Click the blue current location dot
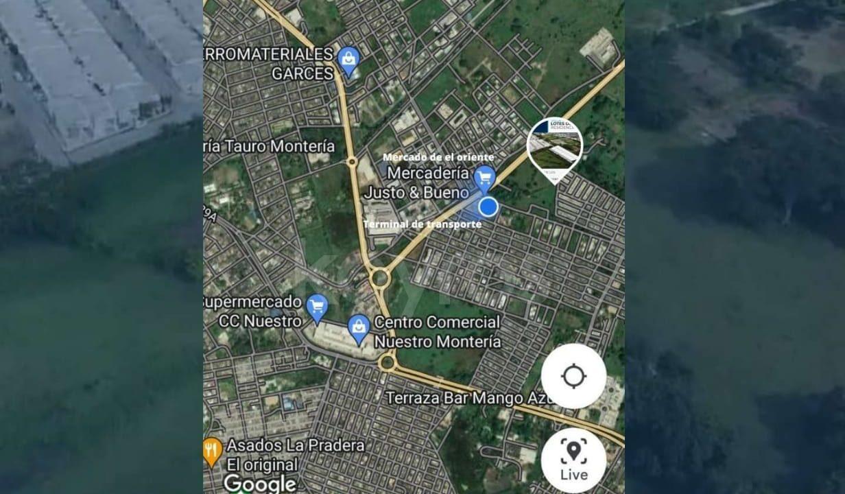845x494 pixels. [488, 207]
